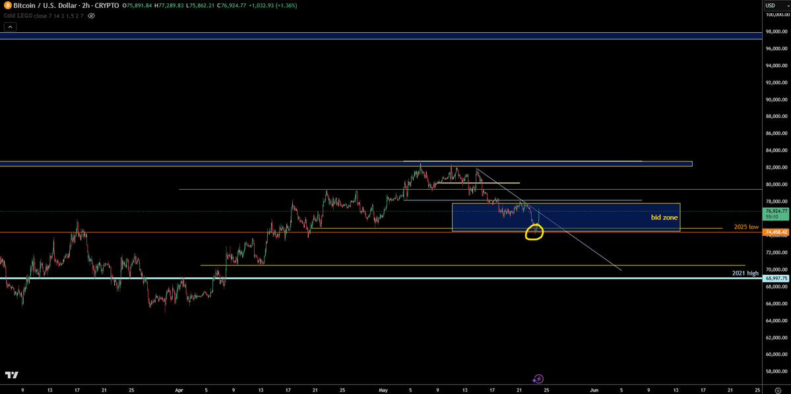
Task: Click the 100,000.00 price scale value
Action: point(776,14)
